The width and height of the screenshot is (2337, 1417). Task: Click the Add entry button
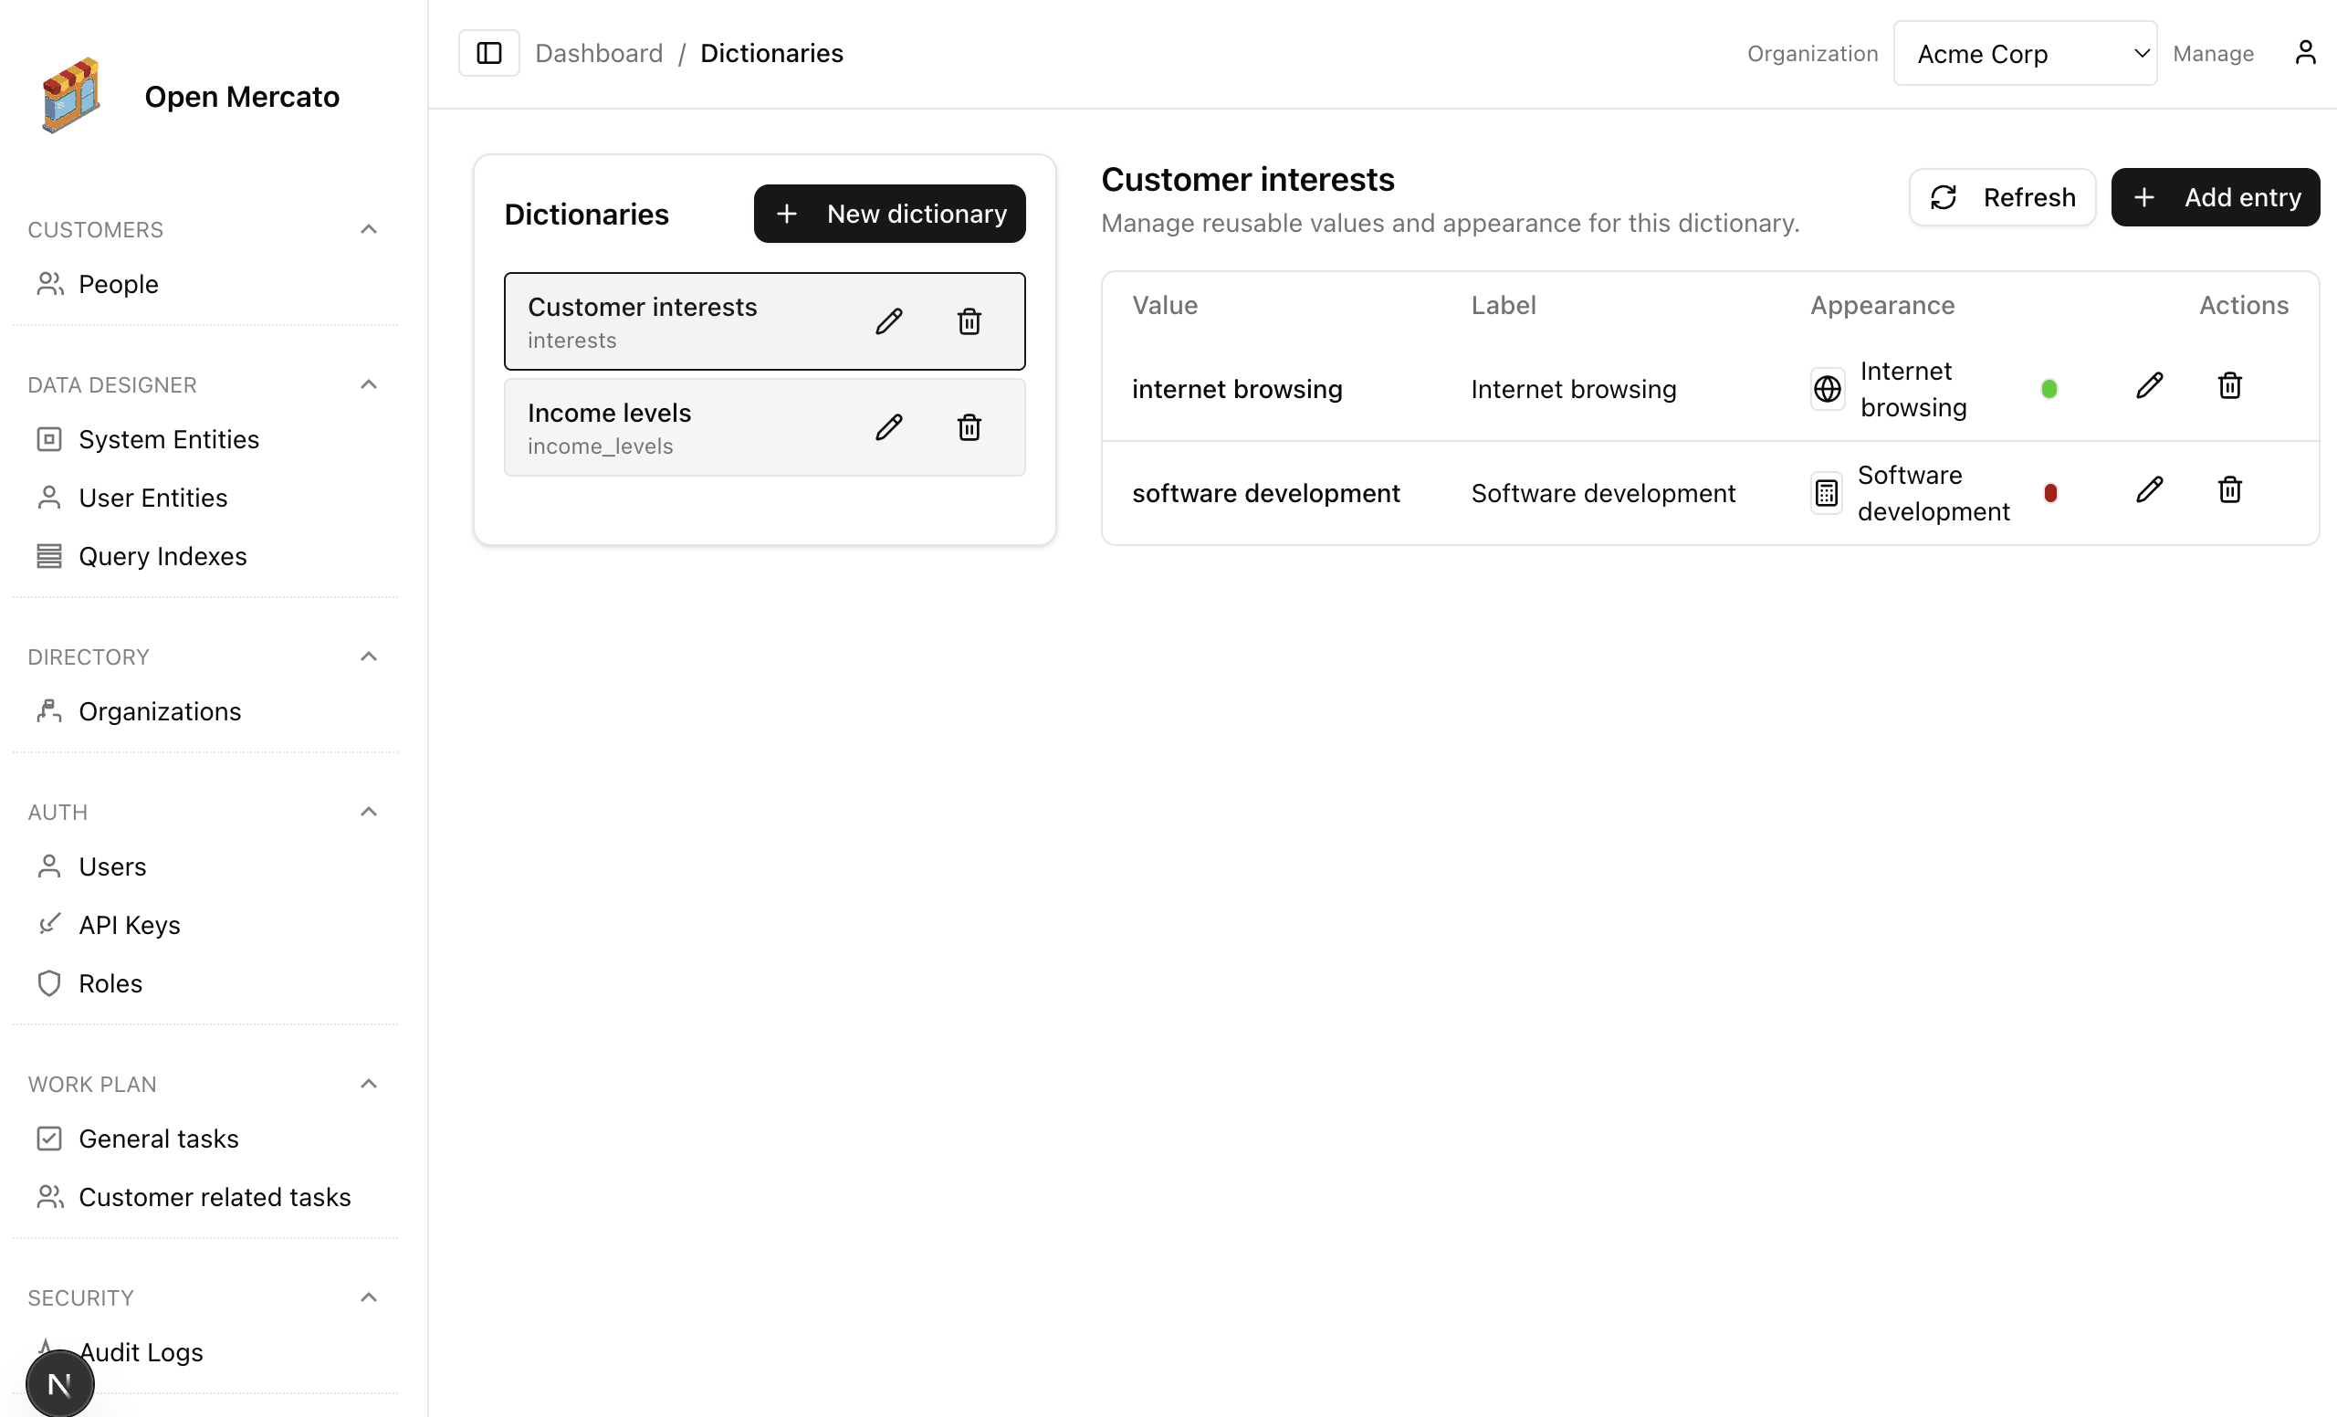pyautogui.click(x=2216, y=196)
